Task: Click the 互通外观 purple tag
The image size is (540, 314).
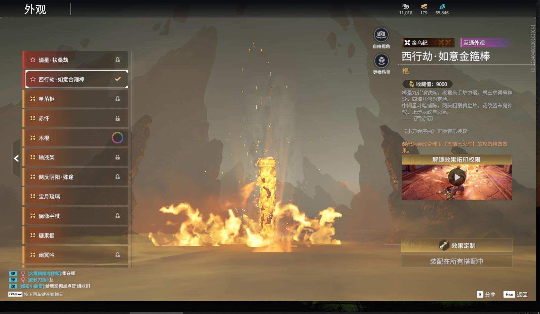Action: 485,43
